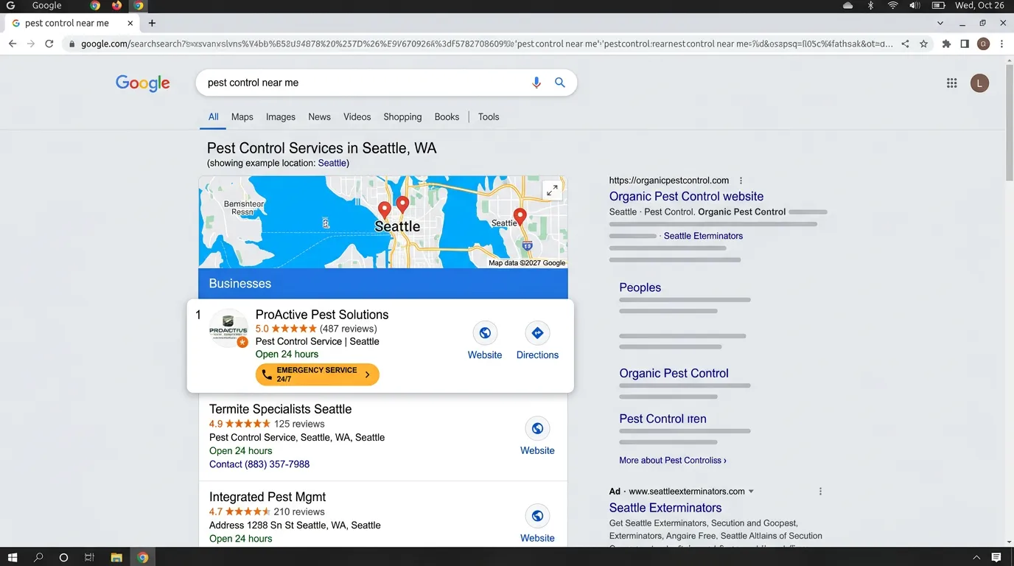This screenshot has width=1014, height=566.
Task: Bookmark this page with the star
Action: click(923, 44)
